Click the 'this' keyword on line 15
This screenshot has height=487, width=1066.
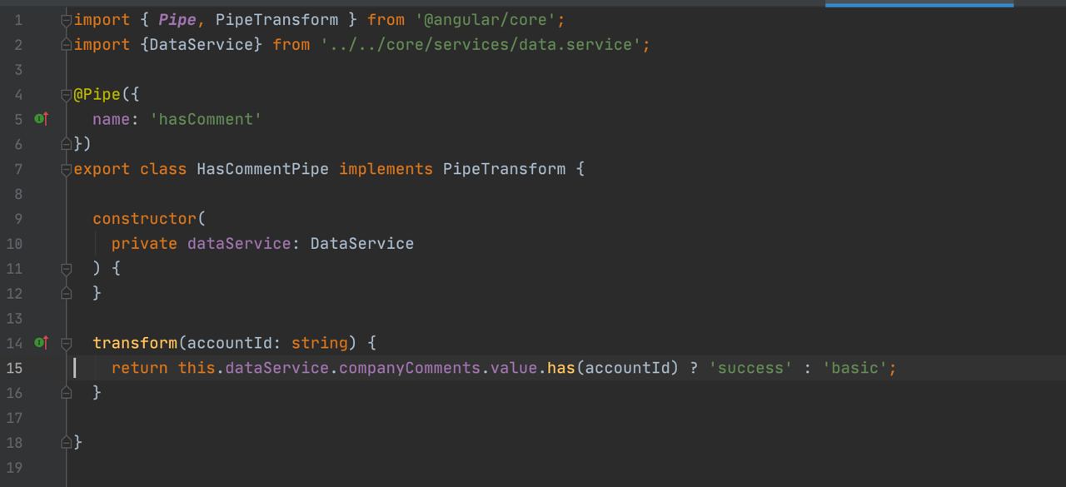point(197,368)
